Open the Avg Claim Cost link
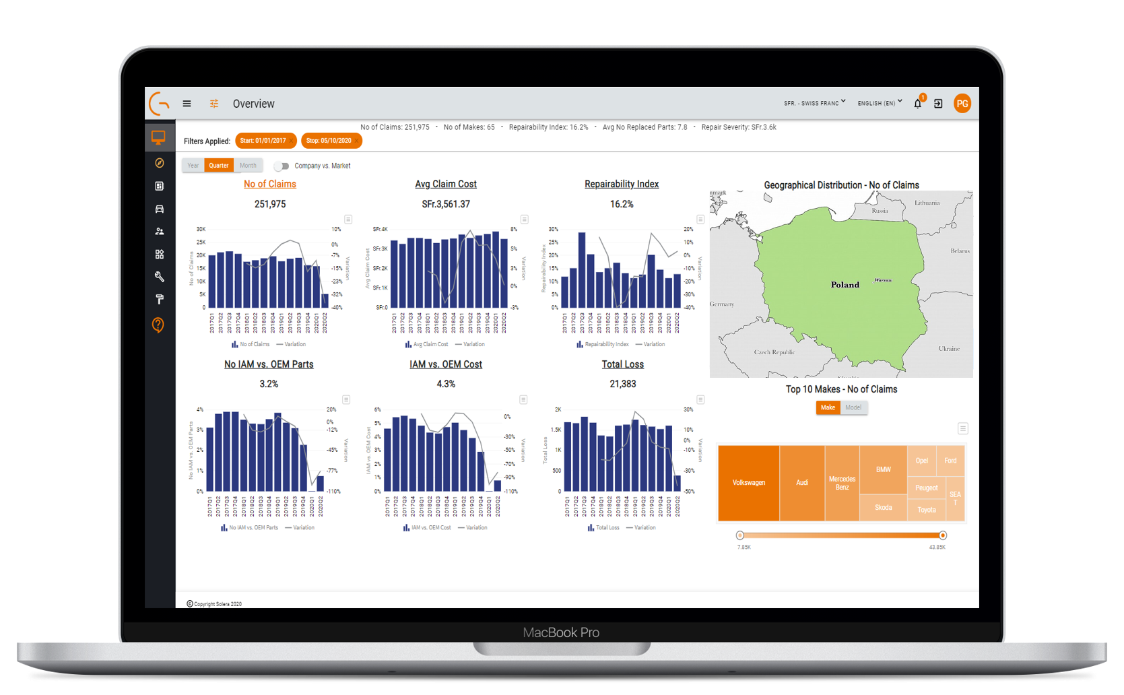 click(x=446, y=184)
